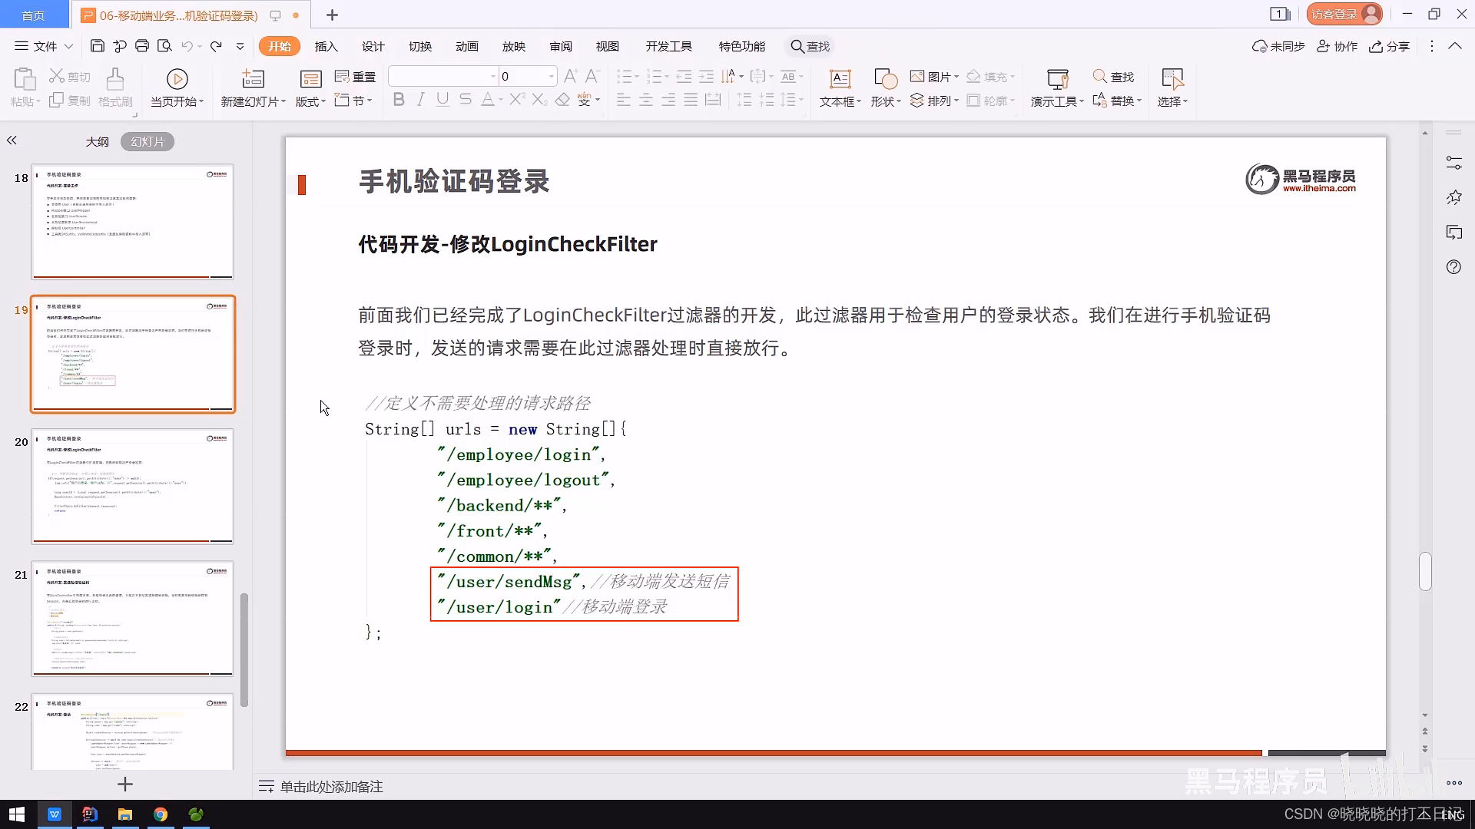The image size is (1475, 829).
Task: Switch to the Animation (动画) tab
Action: pyautogui.click(x=467, y=46)
